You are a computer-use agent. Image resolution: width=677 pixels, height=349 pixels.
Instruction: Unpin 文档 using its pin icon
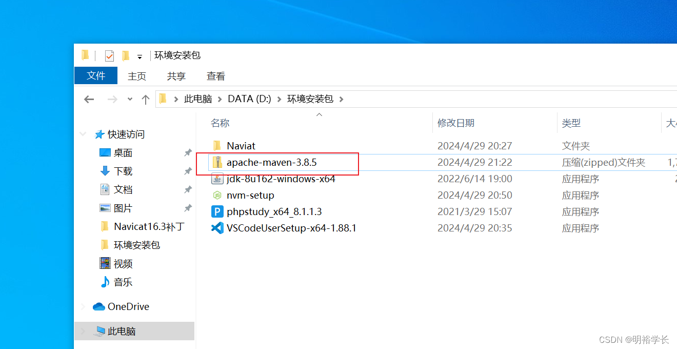(188, 190)
